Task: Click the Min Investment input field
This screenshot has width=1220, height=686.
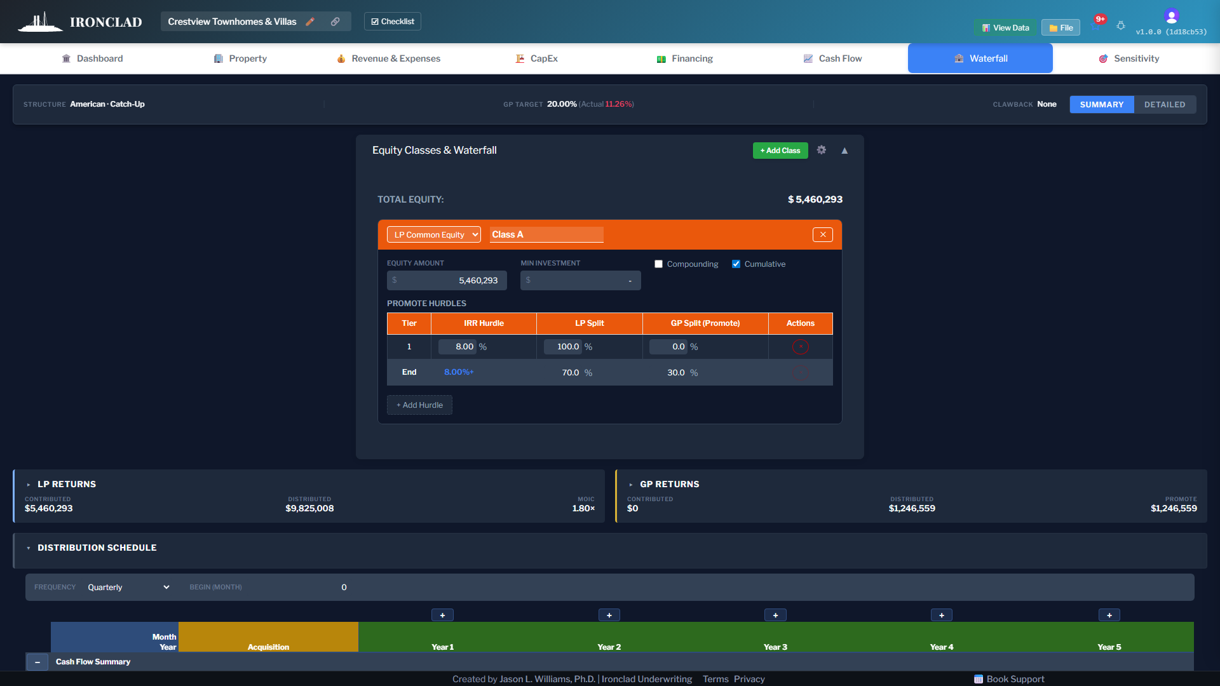Action: click(x=580, y=281)
